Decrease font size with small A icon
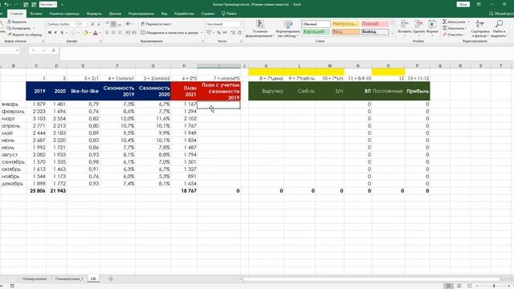 98,24
